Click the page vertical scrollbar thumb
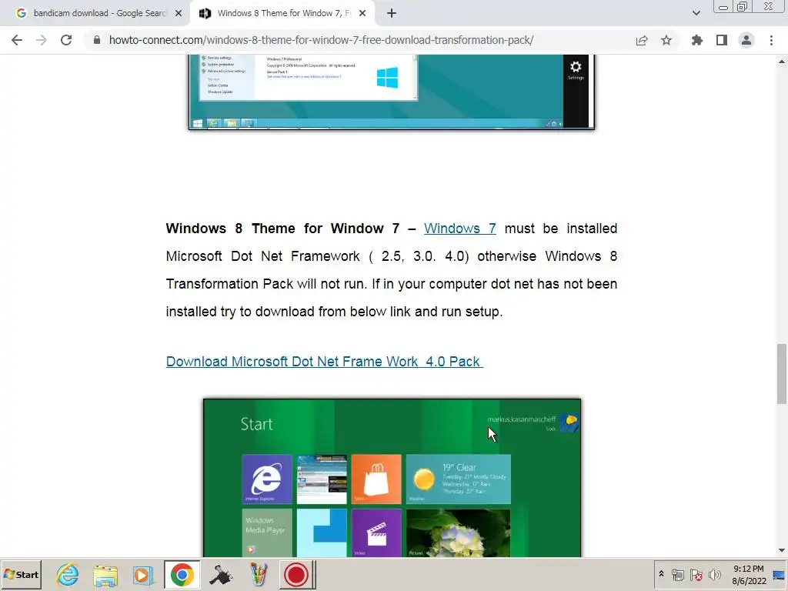This screenshot has height=591, width=788. pos(782,374)
